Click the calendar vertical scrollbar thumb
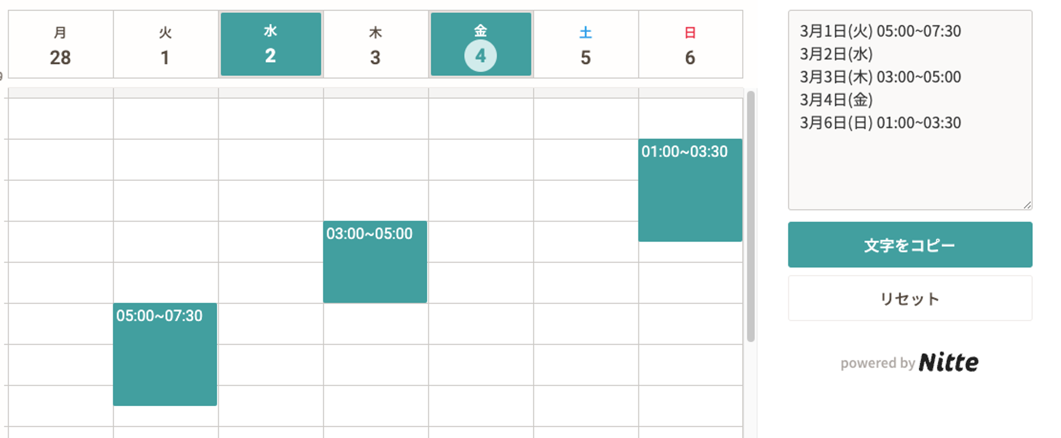The image size is (1061, 438). (751, 216)
